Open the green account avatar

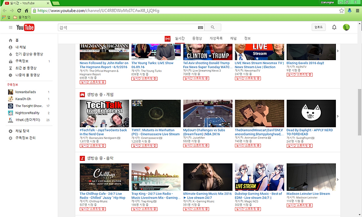click(x=346, y=27)
